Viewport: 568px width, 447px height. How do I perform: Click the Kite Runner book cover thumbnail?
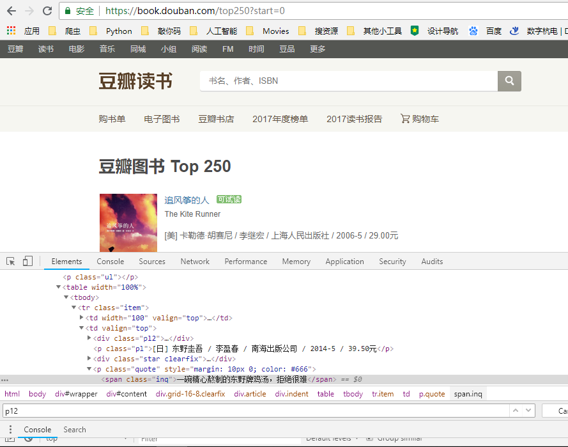point(128,223)
